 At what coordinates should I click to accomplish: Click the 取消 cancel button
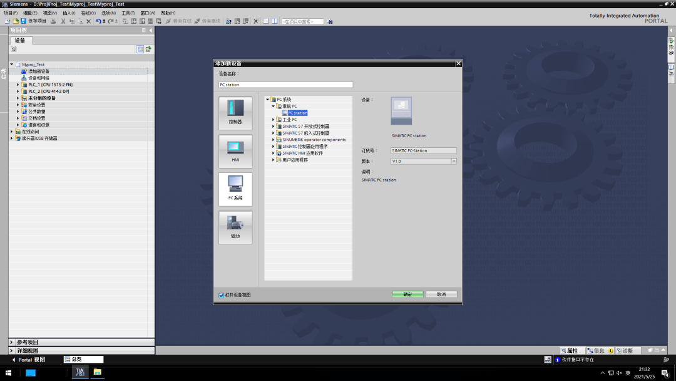(441, 295)
